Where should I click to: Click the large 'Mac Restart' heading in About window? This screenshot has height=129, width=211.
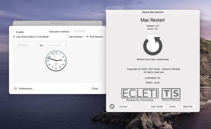click(153, 20)
